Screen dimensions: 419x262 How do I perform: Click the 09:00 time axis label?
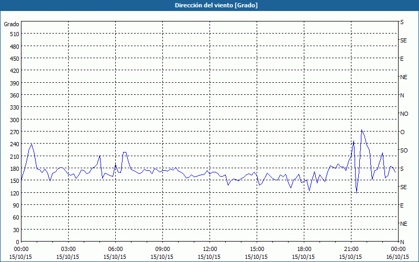click(x=162, y=249)
